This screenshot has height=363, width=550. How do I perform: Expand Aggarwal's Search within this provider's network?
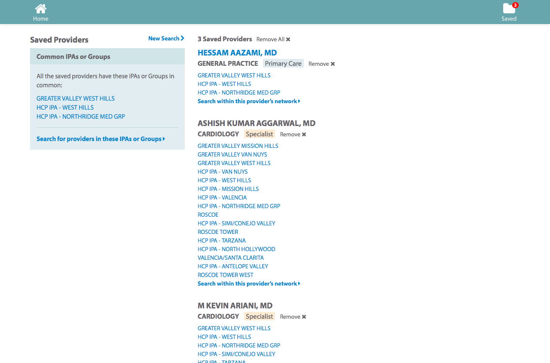pyautogui.click(x=248, y=283)
